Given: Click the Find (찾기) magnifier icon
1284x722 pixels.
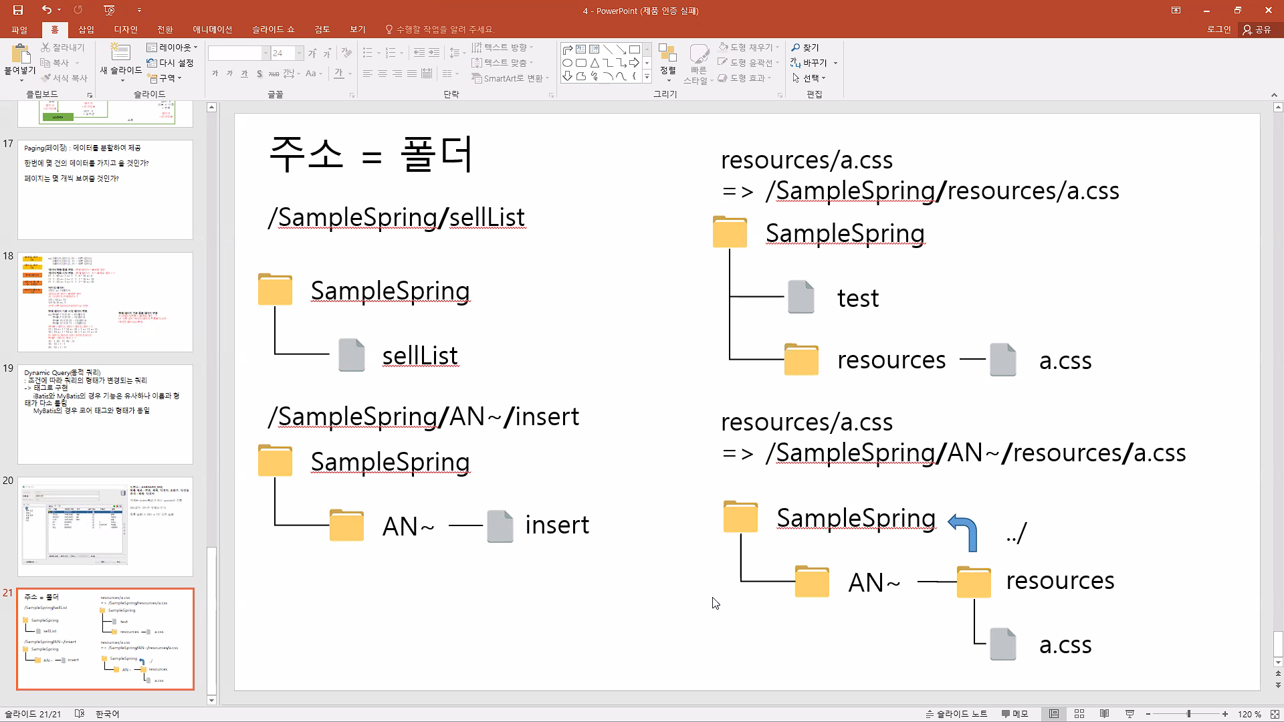Looking at the screenshot, I should click(796, 47).
